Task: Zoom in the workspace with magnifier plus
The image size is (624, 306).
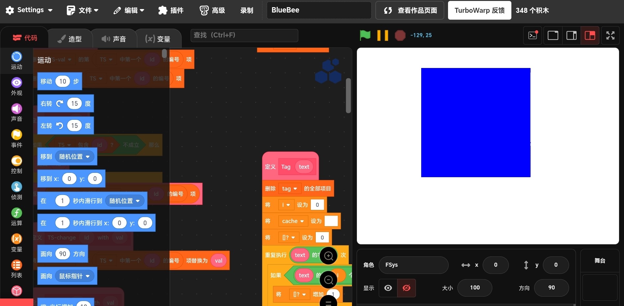Action: point(329,256)
